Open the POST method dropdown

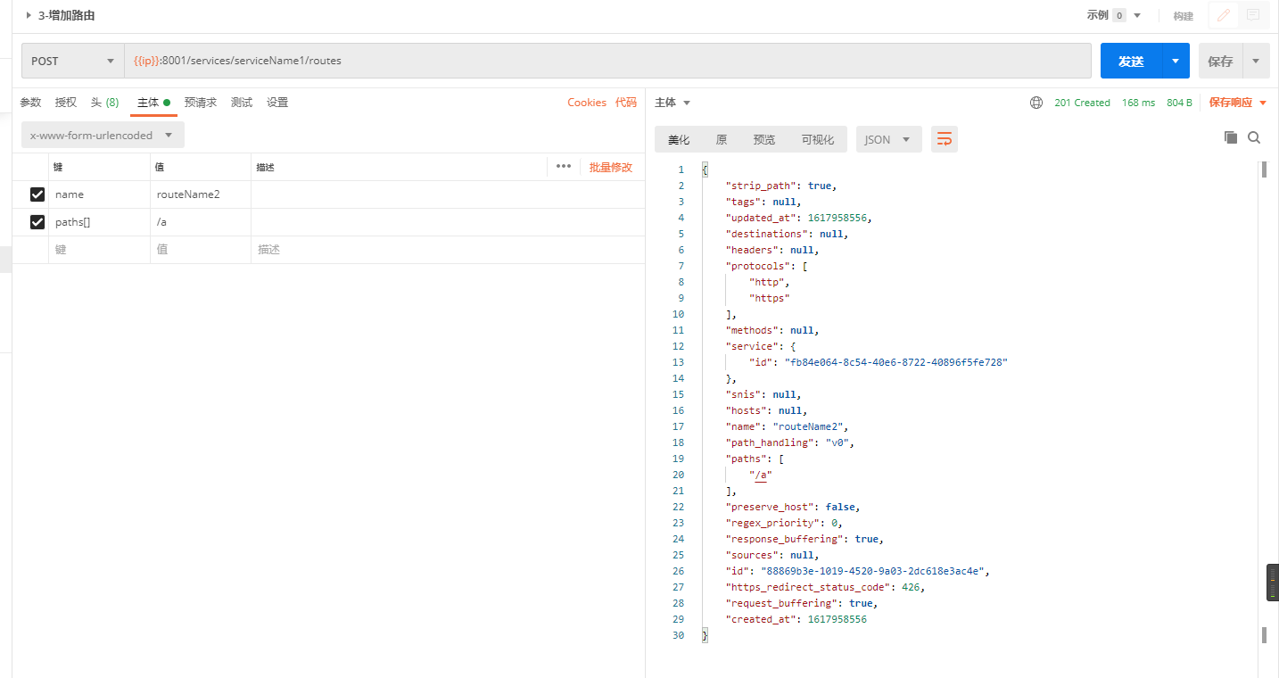pyautogui.click(x=73, y=61)
